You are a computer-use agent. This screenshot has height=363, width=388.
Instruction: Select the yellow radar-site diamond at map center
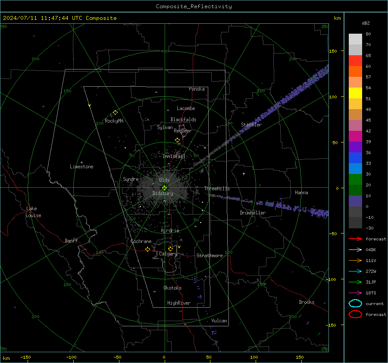(164, 188)
